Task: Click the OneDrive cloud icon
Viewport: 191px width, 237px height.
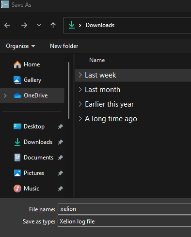Action: coord(17,95)
